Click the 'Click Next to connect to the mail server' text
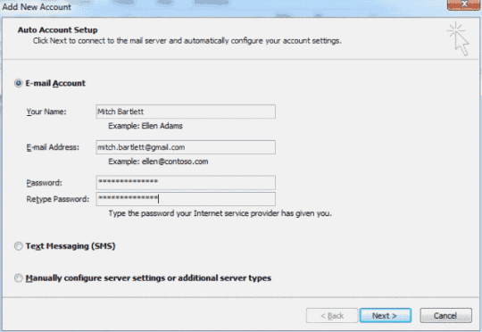 [187, 40]
